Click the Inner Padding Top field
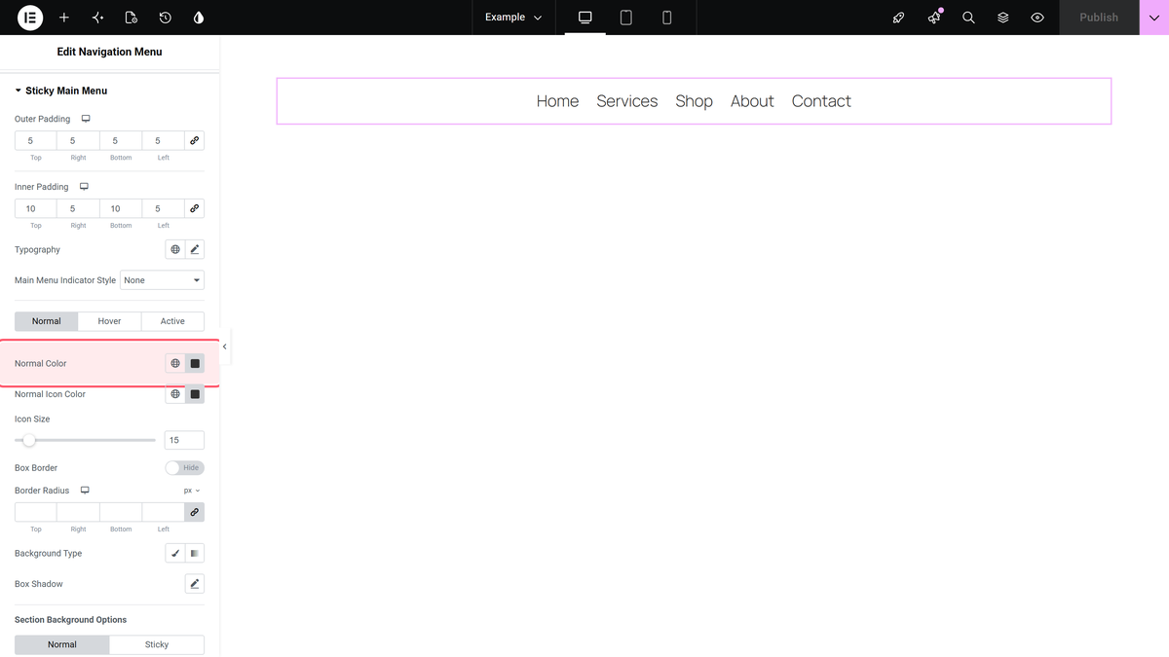Image resolution: width=1169 pixels, height=657 pixels. tap(36, 208)
